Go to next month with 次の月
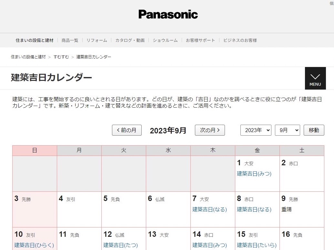 click(210, 130)
